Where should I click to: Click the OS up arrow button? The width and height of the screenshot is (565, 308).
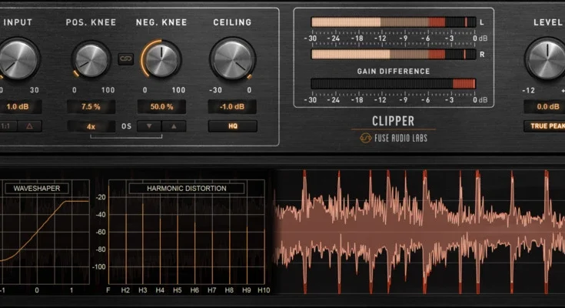pyautogui.click(x=173, y=126)
